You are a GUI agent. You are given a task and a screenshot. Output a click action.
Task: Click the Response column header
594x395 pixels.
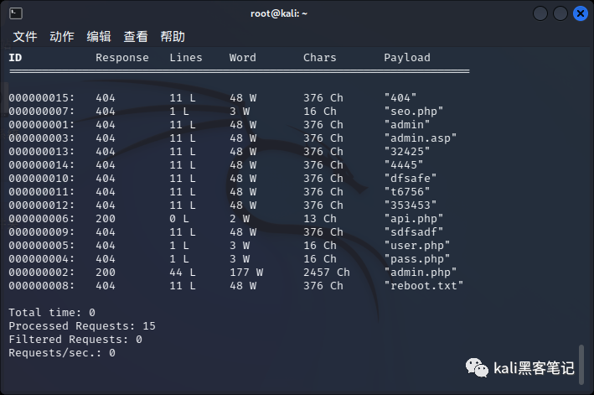point(122,58)
